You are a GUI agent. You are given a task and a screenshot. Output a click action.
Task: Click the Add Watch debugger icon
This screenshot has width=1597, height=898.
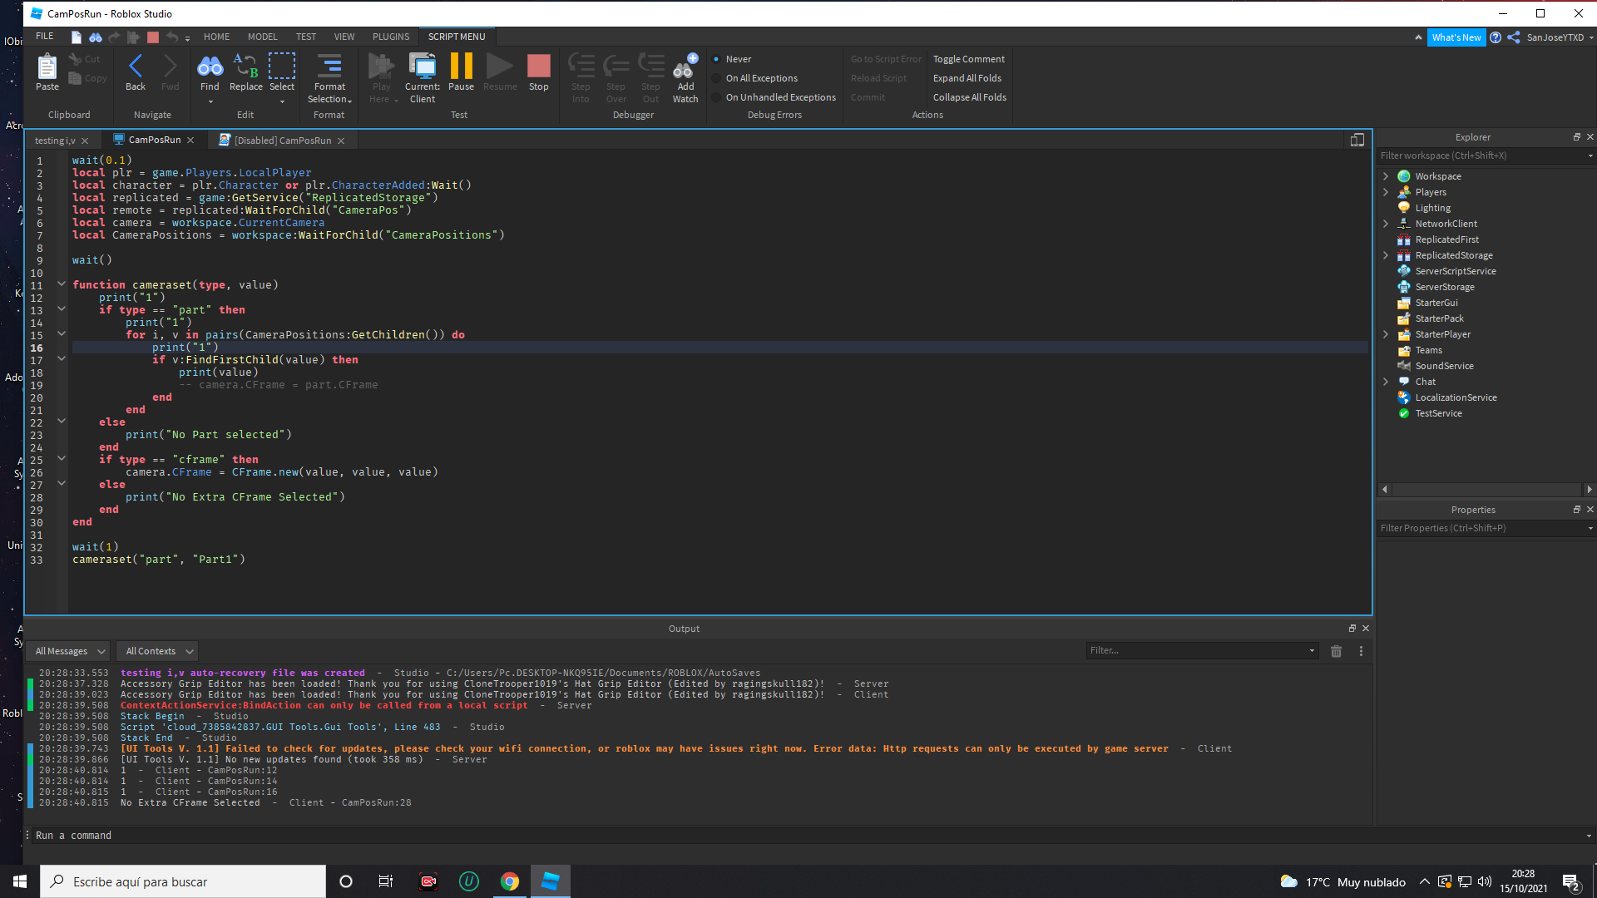tap(685, 67)
